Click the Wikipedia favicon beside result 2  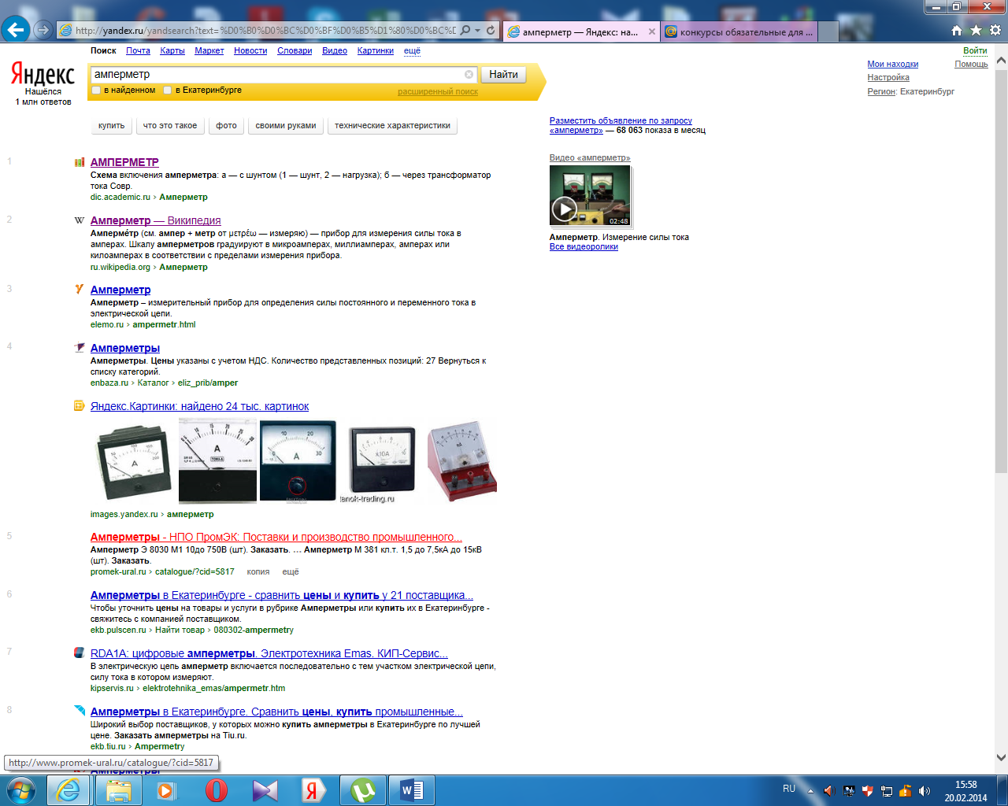[x=79, y=220]
